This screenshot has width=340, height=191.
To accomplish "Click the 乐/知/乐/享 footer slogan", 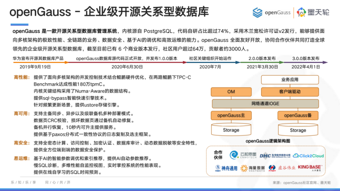I will click(x=23, y=182).
